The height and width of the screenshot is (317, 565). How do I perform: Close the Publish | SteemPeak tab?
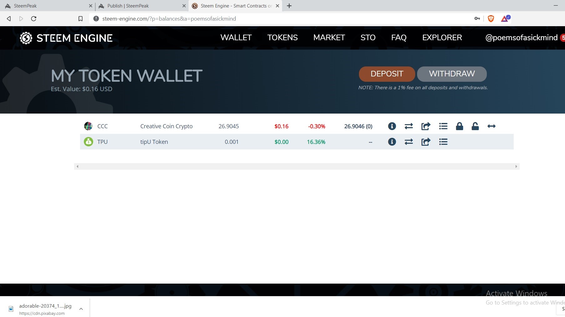(184, 6)
